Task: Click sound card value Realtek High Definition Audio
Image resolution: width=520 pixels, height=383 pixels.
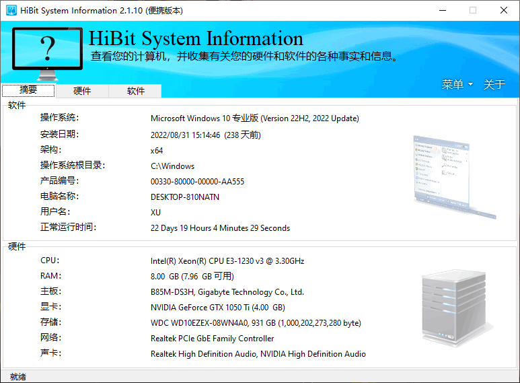Action: 258,354
